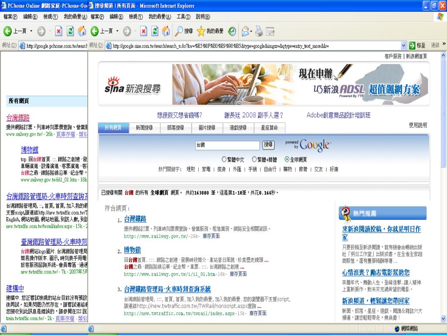Expand the toolbar overflow chevron next to 連結
Screen dimensions: 447x335
tap(444, 44)
